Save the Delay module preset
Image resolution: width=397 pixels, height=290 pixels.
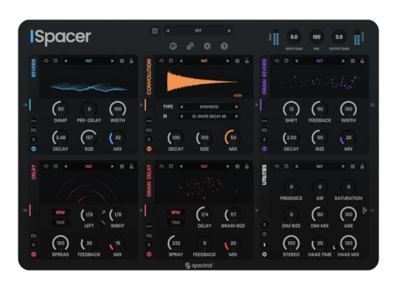[x=56, y=166]
